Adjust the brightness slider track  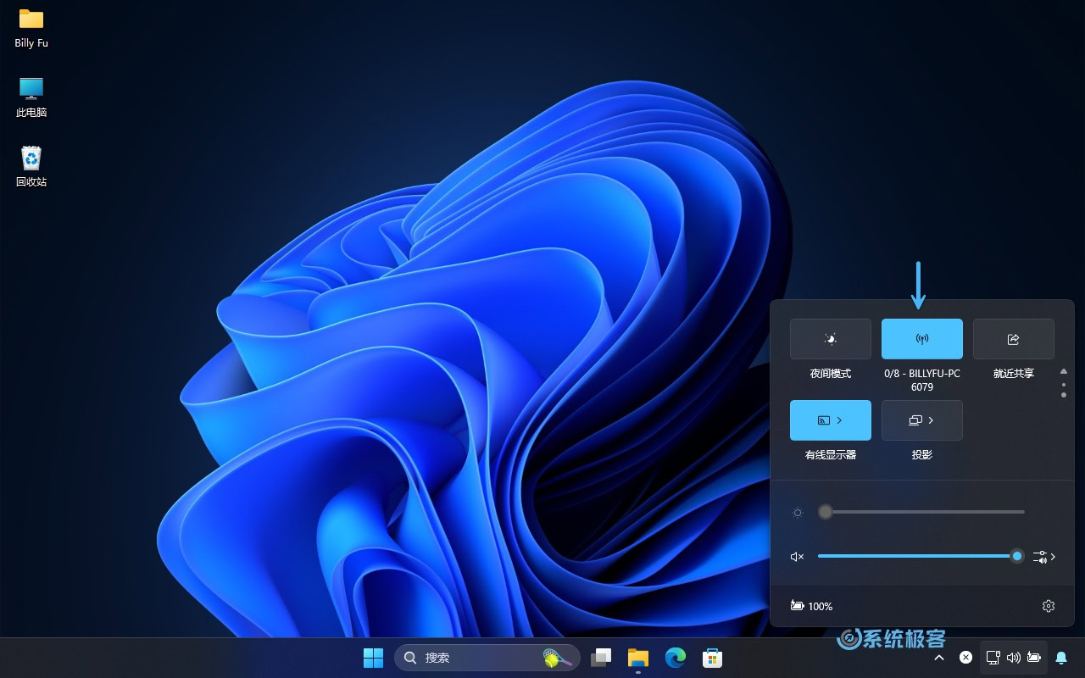coord(921,512)
